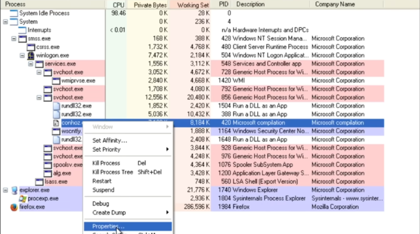Click icon of svchost.exe PID 856
Image resolution: width=420 pixels, height=234 pixels.
[48, 97]
